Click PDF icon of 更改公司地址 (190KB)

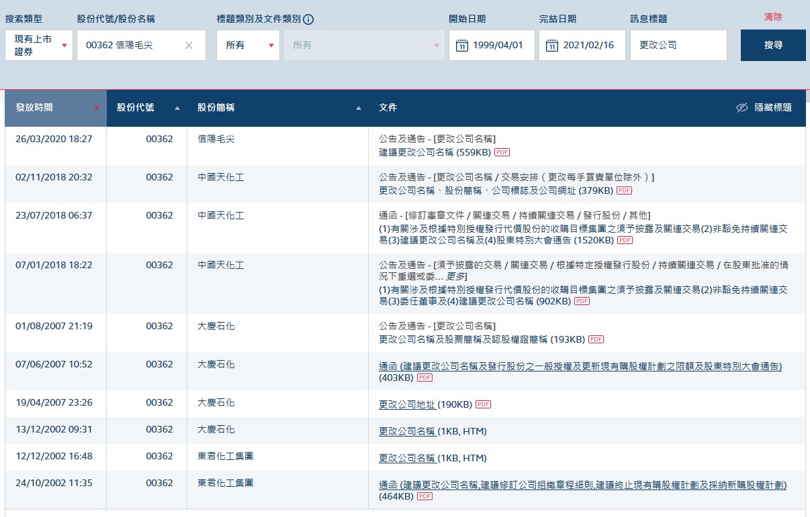[x=484, y=404]
